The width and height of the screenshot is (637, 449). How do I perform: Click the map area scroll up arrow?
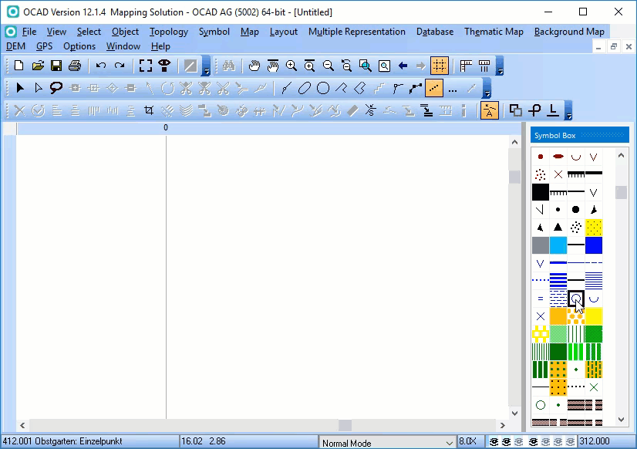click(514, 142)
